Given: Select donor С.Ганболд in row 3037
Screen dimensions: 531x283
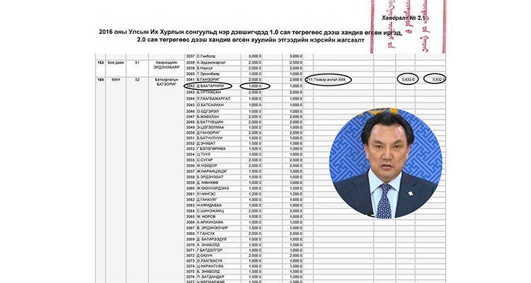Looking at the screenshot, I should coord(206,56).
